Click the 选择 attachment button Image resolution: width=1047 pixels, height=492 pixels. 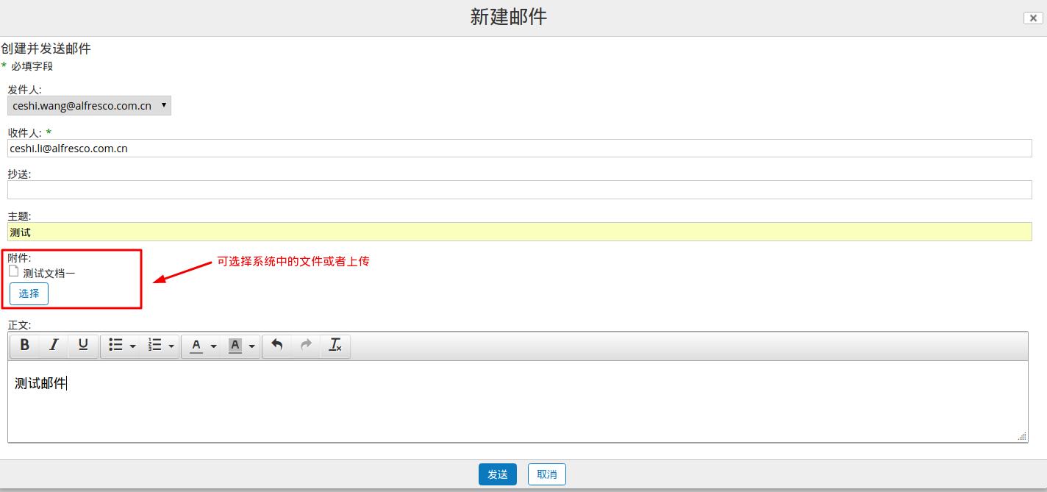29,293
